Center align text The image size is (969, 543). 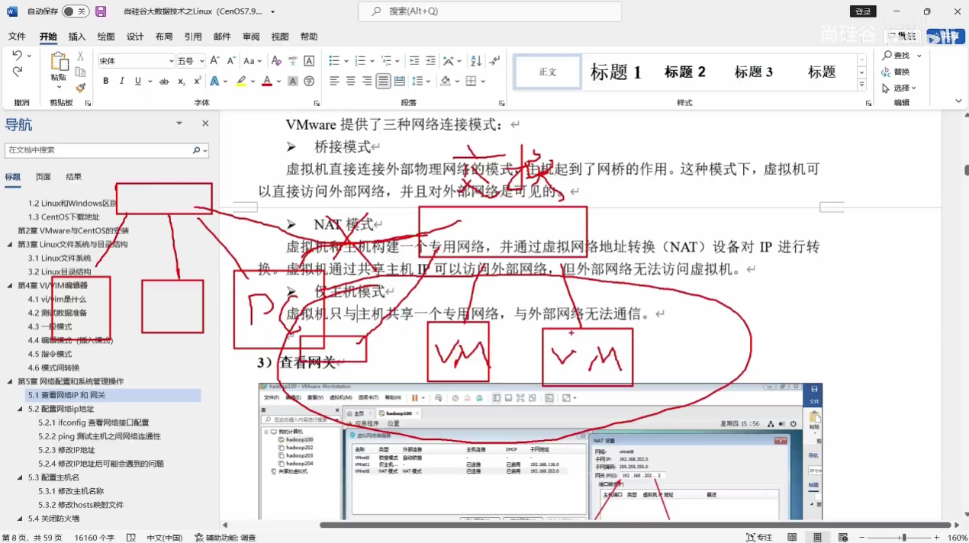point(351,82)
